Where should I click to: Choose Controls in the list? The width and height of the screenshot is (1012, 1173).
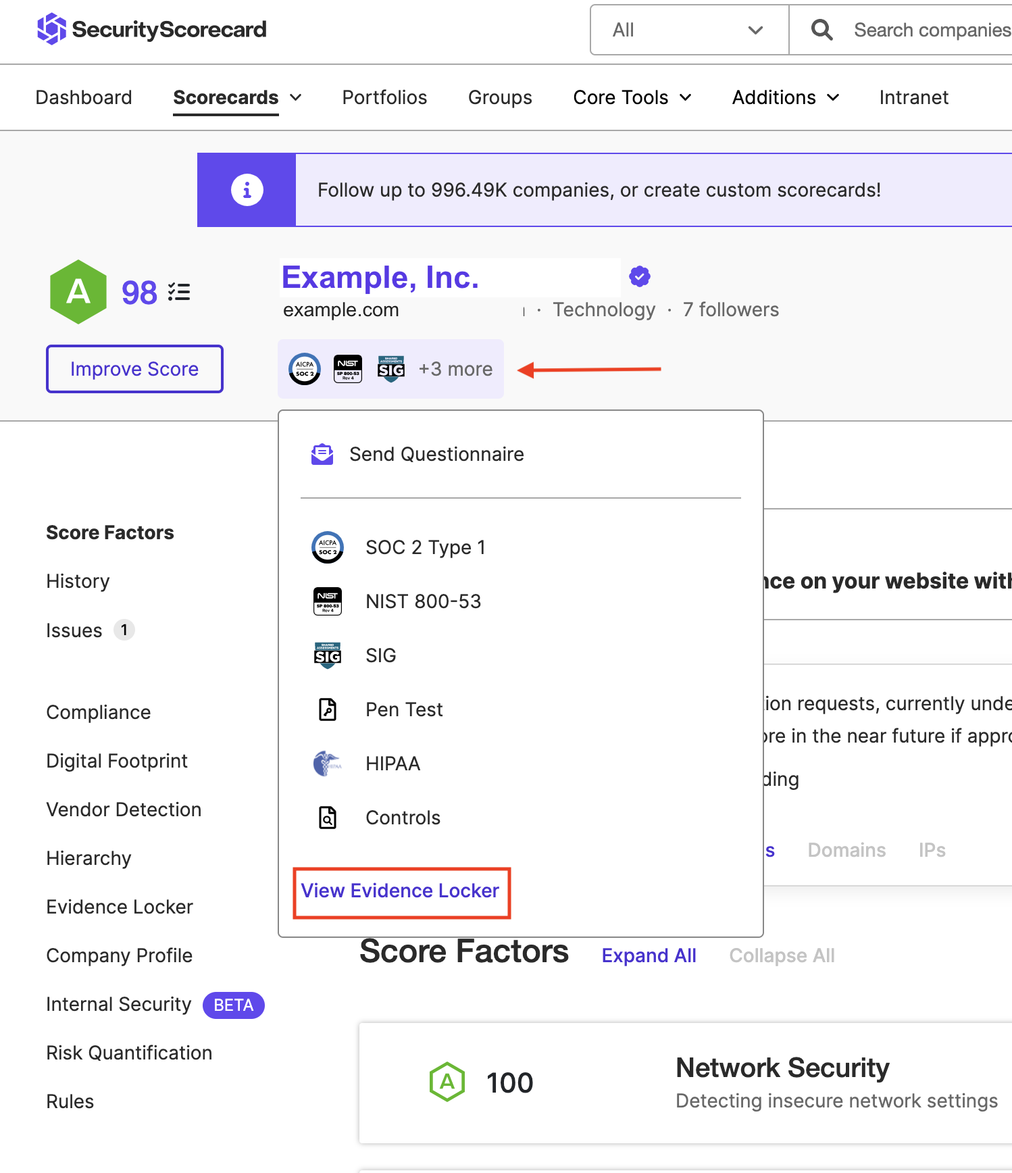pos(403,818)
